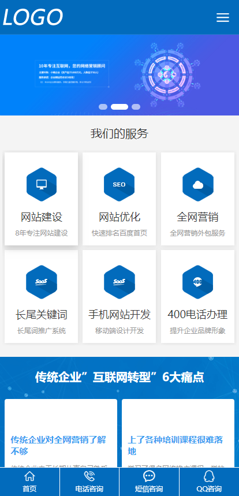Click the text 全网营销外包服务
This screenshot has height=496, width=239.
point(197,233)
